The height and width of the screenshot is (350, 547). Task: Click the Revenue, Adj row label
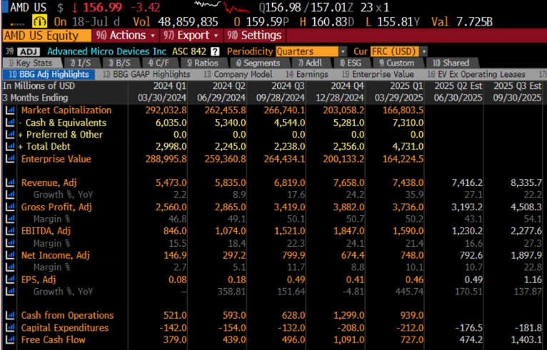49,182
